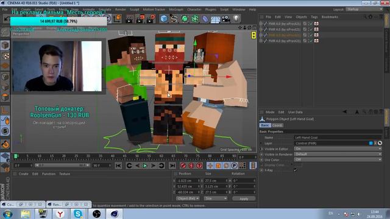This screenshot has width=390, height=219.
Task: Open the MoGraph menu
Action: 176,10
